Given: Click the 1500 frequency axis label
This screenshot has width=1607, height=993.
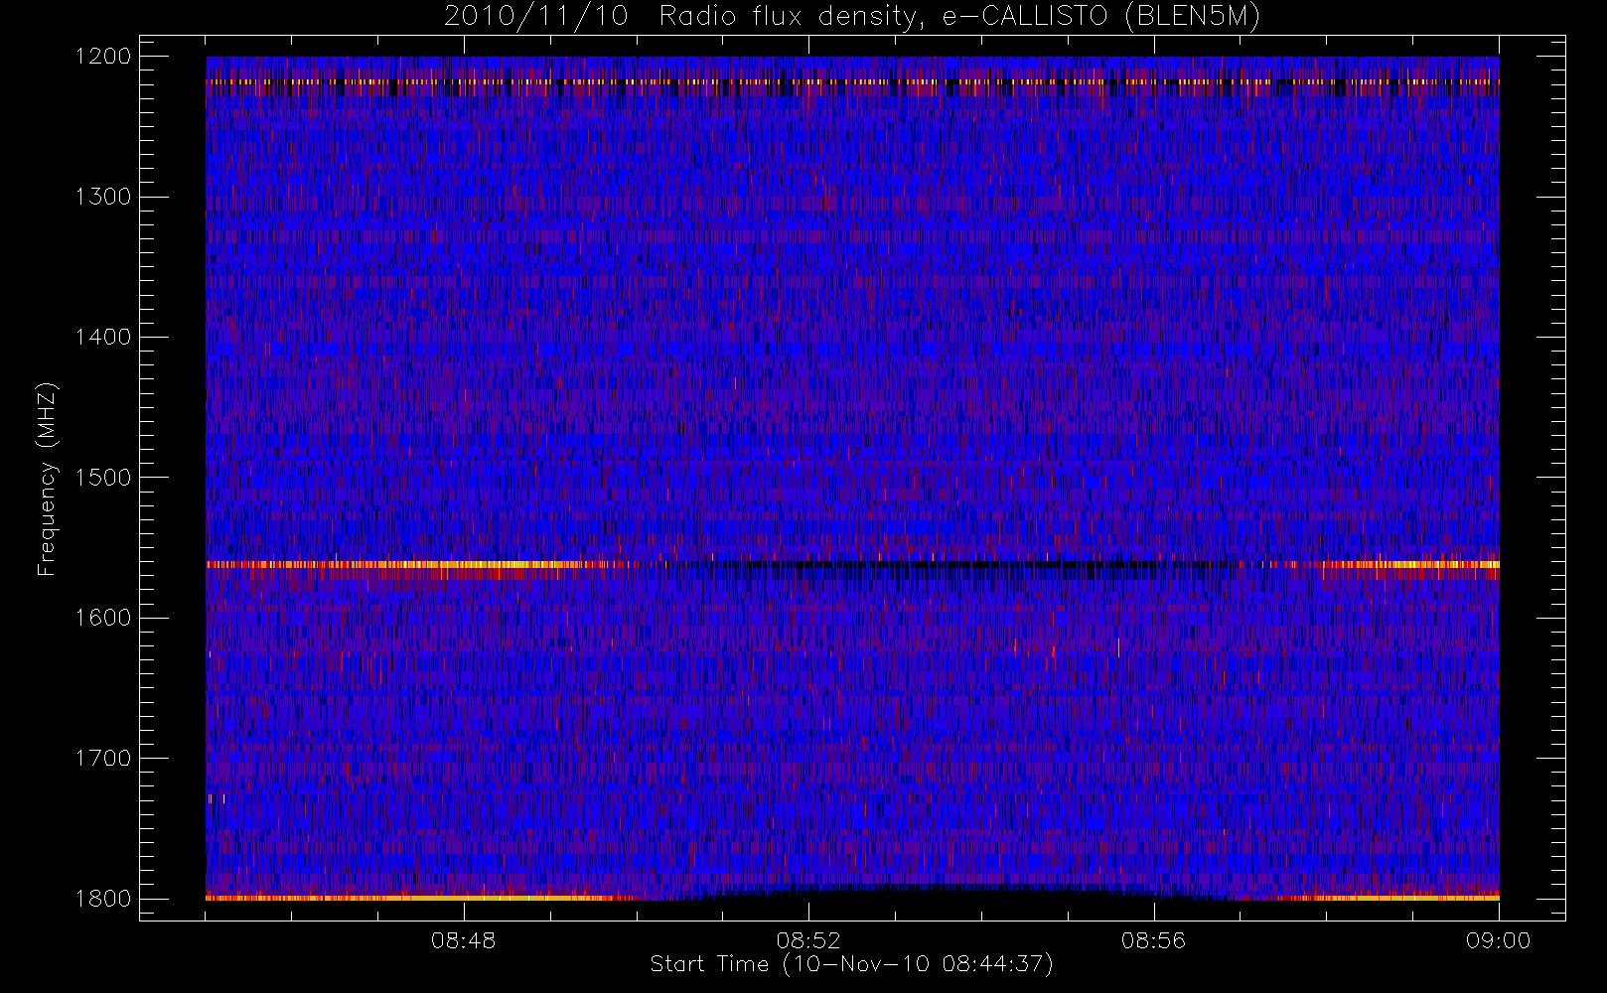Looking at the screenshot, I should pyautogui.click(x=103, y=478).
